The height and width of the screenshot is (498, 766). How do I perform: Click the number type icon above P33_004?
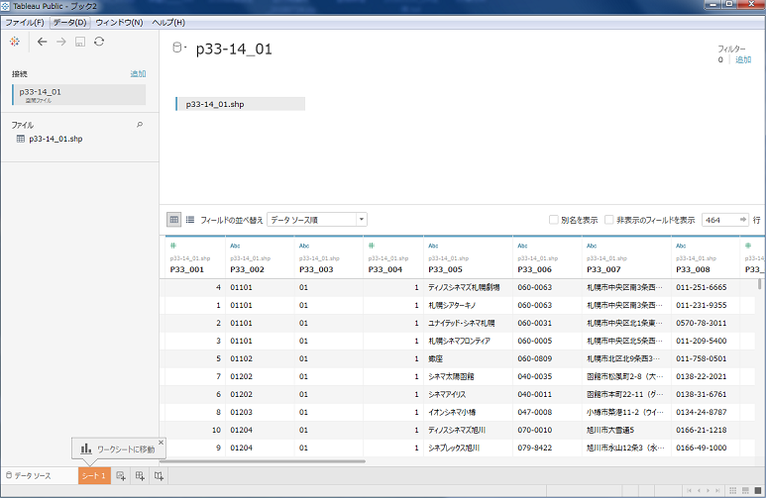(372, 246)
